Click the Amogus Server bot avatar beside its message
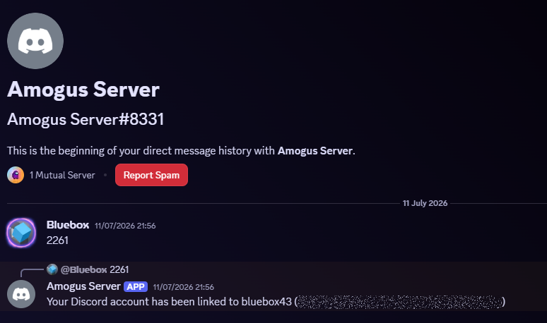 [x=21, y=294]
